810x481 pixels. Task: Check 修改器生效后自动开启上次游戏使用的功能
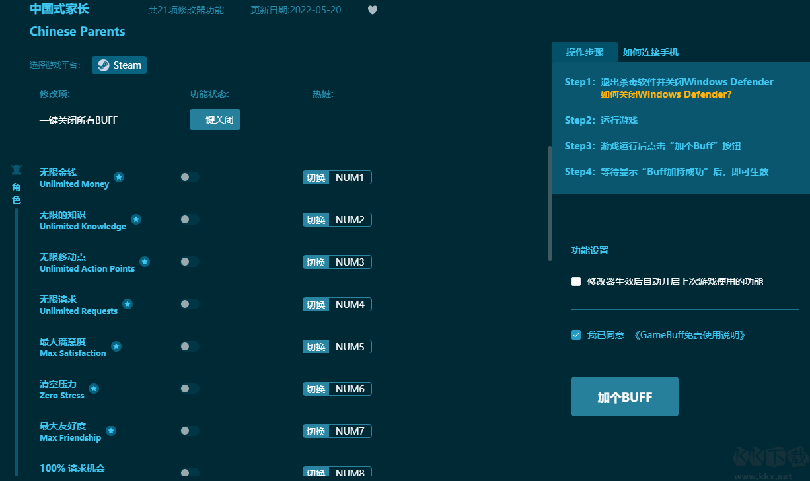pyautogui.click(x=575, y=281)
